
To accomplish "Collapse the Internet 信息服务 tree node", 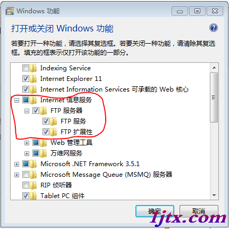I will pos(16,101).
